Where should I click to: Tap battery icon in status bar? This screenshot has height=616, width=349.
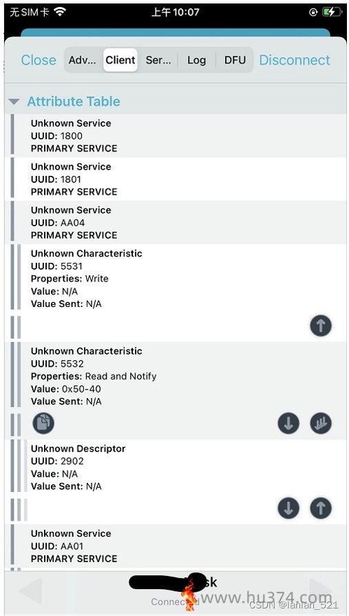pyautogui.click(x=332, y=12)
